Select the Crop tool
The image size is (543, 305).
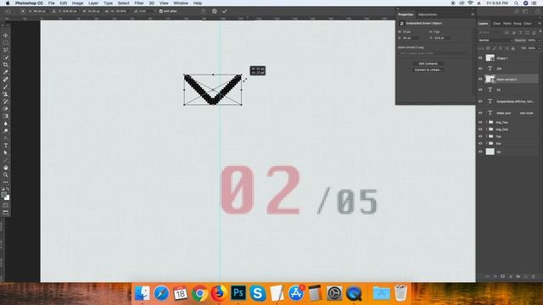pyautogui.click(x=6, y=64)
